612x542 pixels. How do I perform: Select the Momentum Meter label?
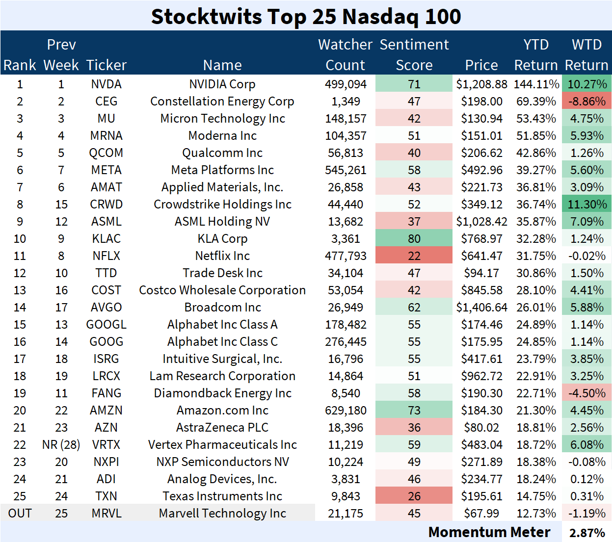(489, 532)
